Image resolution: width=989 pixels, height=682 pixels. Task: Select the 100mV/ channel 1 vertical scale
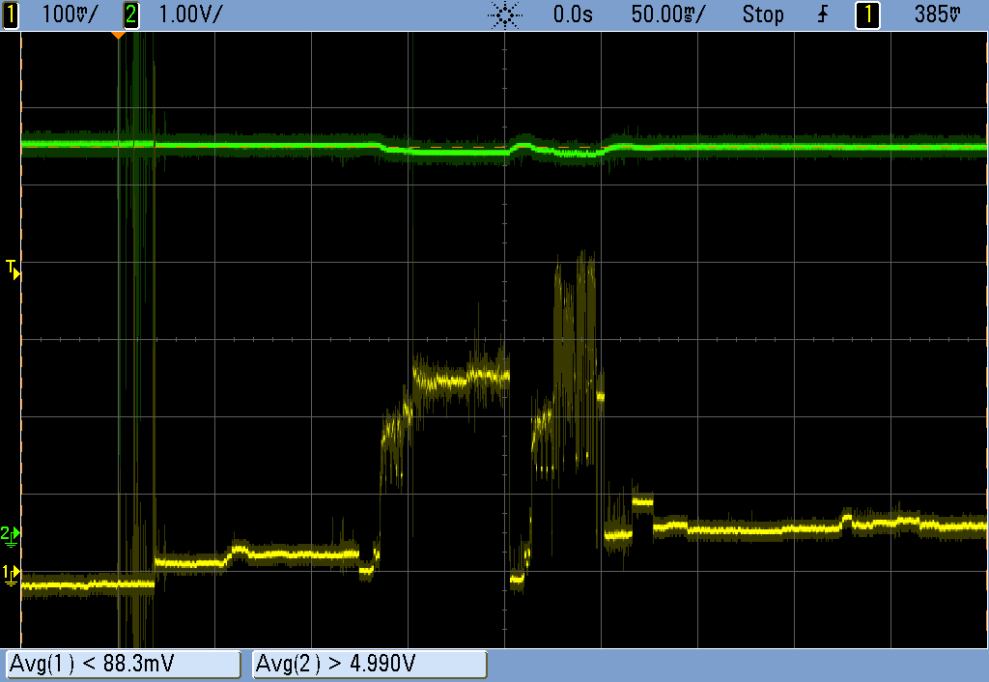(70, 14)
